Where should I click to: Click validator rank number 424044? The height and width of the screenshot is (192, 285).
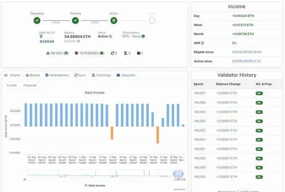47,42
